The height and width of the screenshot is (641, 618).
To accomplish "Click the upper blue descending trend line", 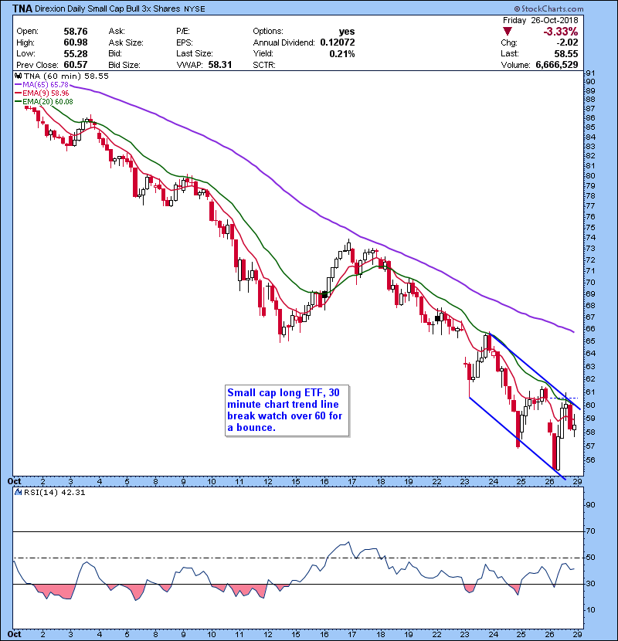I will pos(535,371).
